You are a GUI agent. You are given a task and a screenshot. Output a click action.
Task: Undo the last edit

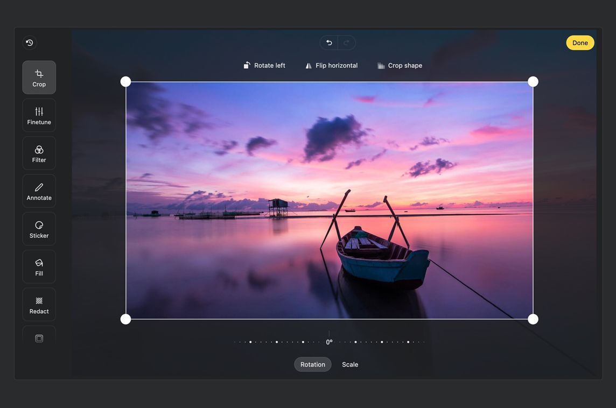point(329,43)
